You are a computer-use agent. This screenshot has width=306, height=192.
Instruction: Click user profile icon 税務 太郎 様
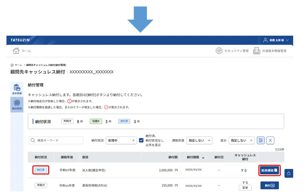click(265, 40)
